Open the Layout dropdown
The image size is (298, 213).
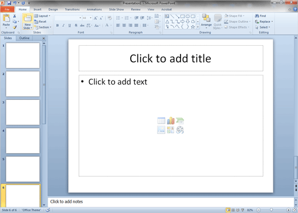pos(42,16)
